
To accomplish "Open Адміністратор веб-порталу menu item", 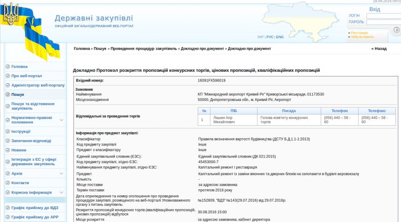I will (x=38, y=85).
